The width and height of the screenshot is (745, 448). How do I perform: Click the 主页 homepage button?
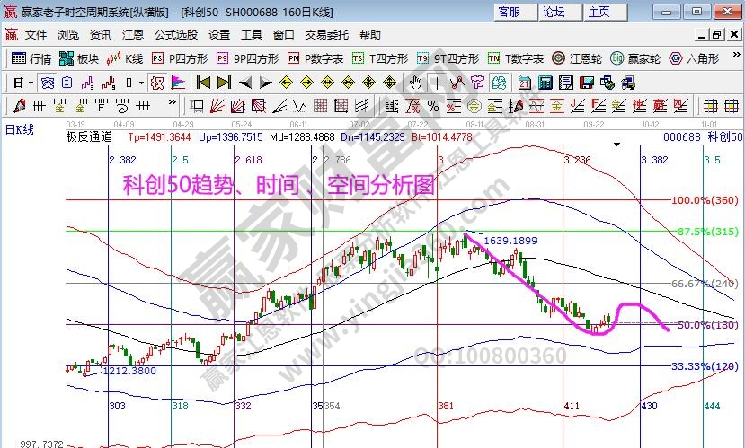click(x=599, y=12)
